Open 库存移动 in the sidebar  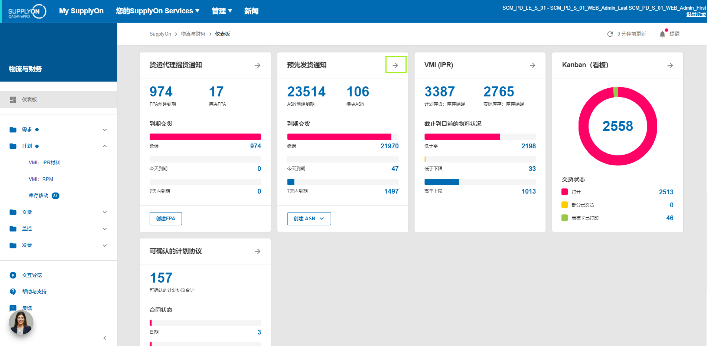tap(39, 195)
